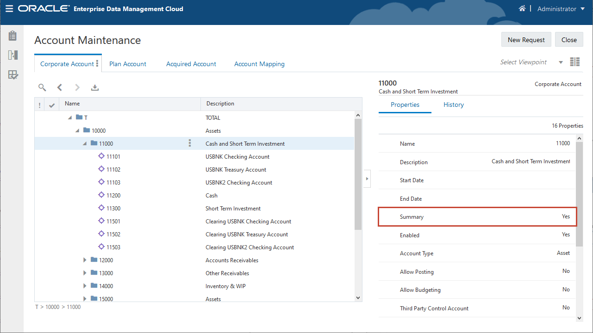Screen dimensions: 593x333
Task: Open the navigation hamburger menu
Action: coord(9,9)
